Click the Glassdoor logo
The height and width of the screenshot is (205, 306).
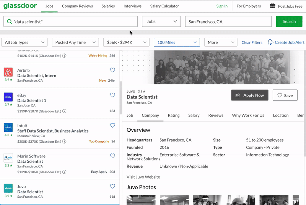(x=20, y=6)
